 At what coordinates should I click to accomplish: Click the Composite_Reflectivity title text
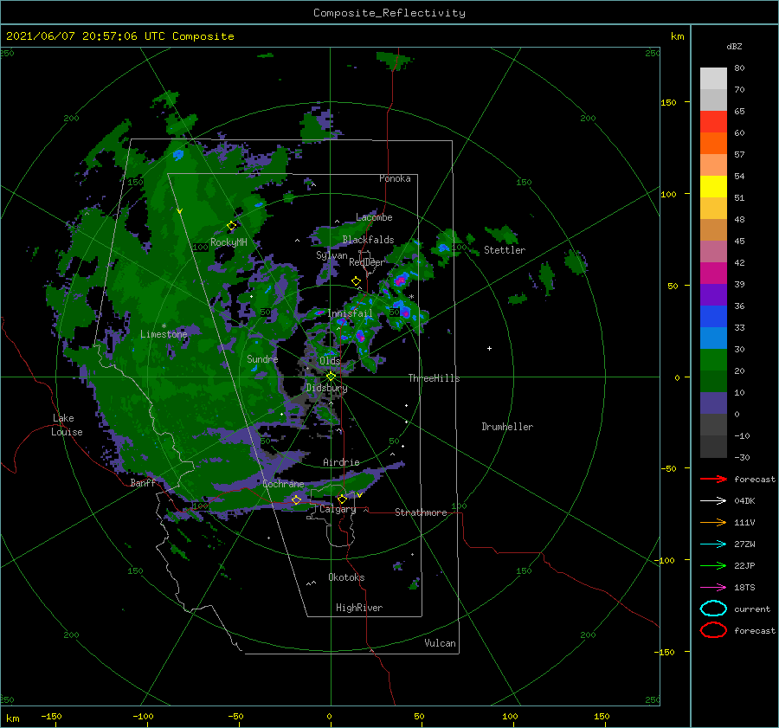pos(389,13)
